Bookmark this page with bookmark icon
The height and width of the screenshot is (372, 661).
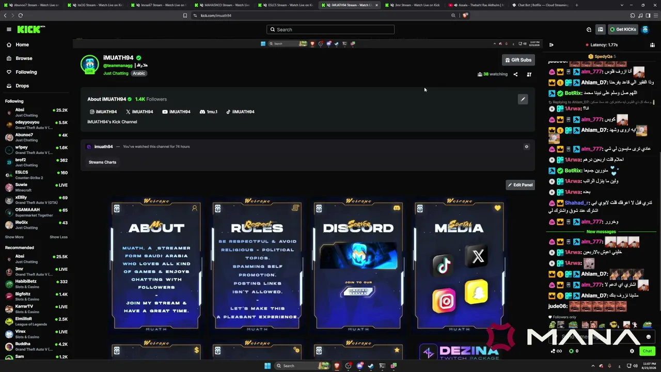pyautogui.click(x=185, y=16)
